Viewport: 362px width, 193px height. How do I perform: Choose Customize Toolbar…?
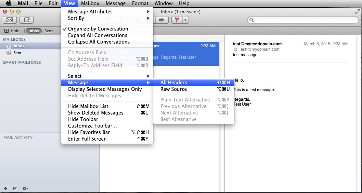[107, 126]
